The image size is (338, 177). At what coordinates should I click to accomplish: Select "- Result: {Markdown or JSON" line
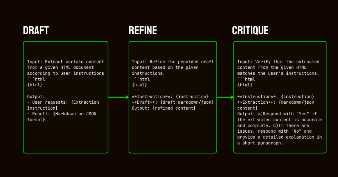(62, 114)
